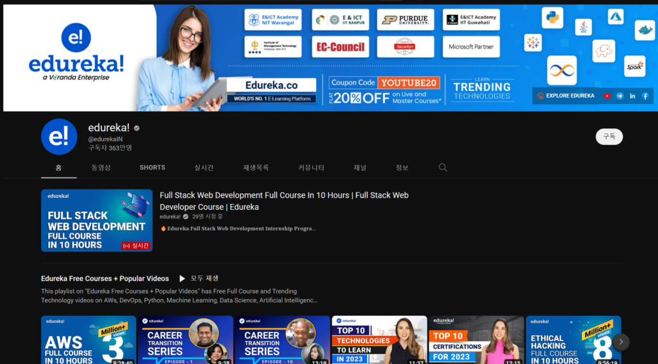This screenshot has height=364, width=658.
Task: Click the DevOps infinity logo tile
Action: pyautogui.click(x=562, y=71)
